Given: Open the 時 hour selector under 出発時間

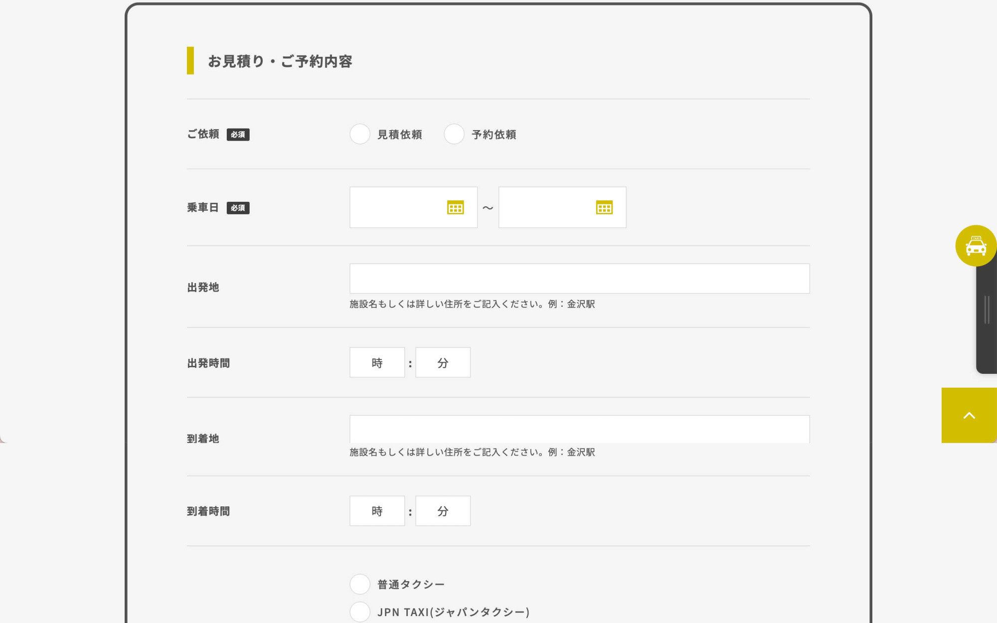Looking at the screenshot, I should [377, 362].
